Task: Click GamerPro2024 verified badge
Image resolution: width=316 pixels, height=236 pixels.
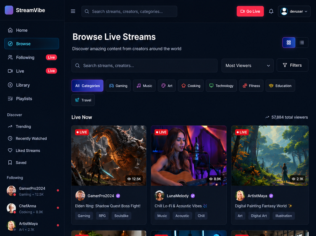Action: 118,196
